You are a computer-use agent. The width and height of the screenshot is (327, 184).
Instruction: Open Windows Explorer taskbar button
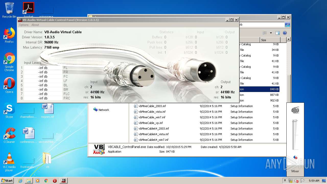[29, 181]
